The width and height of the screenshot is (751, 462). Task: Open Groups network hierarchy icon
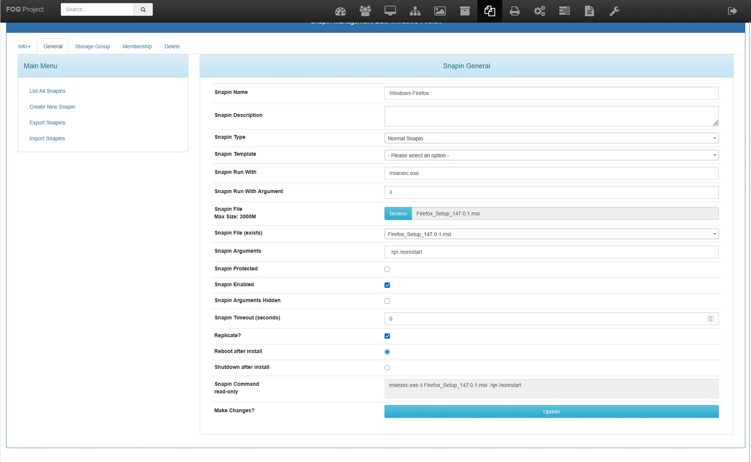[415, 11]
